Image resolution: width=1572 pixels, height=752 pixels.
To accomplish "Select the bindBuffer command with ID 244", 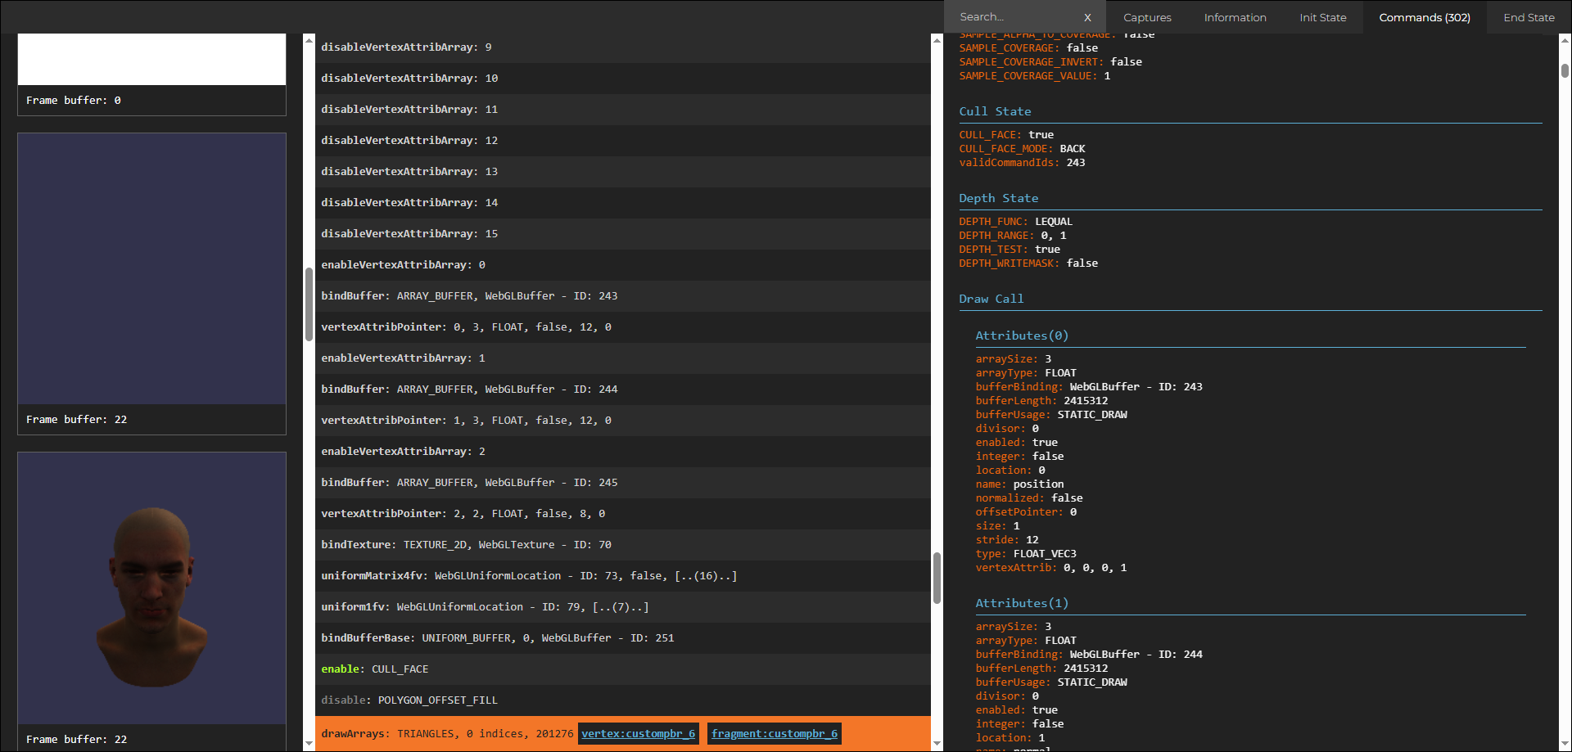I will click(x=622, y=390).
